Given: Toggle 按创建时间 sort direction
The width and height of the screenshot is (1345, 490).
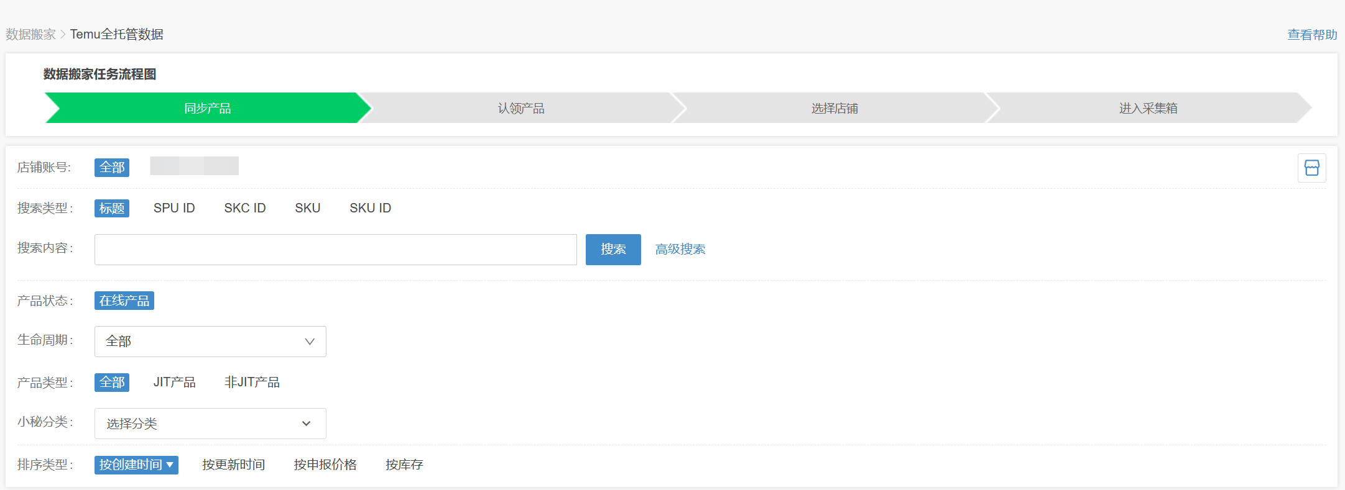Looking at the screenshot, I should click(x=136, y=465).
